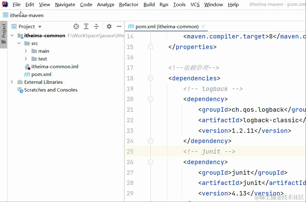The image size is (306, 202).
Task: Click Expand All icon in Project panel
Action: pos(86,26)
